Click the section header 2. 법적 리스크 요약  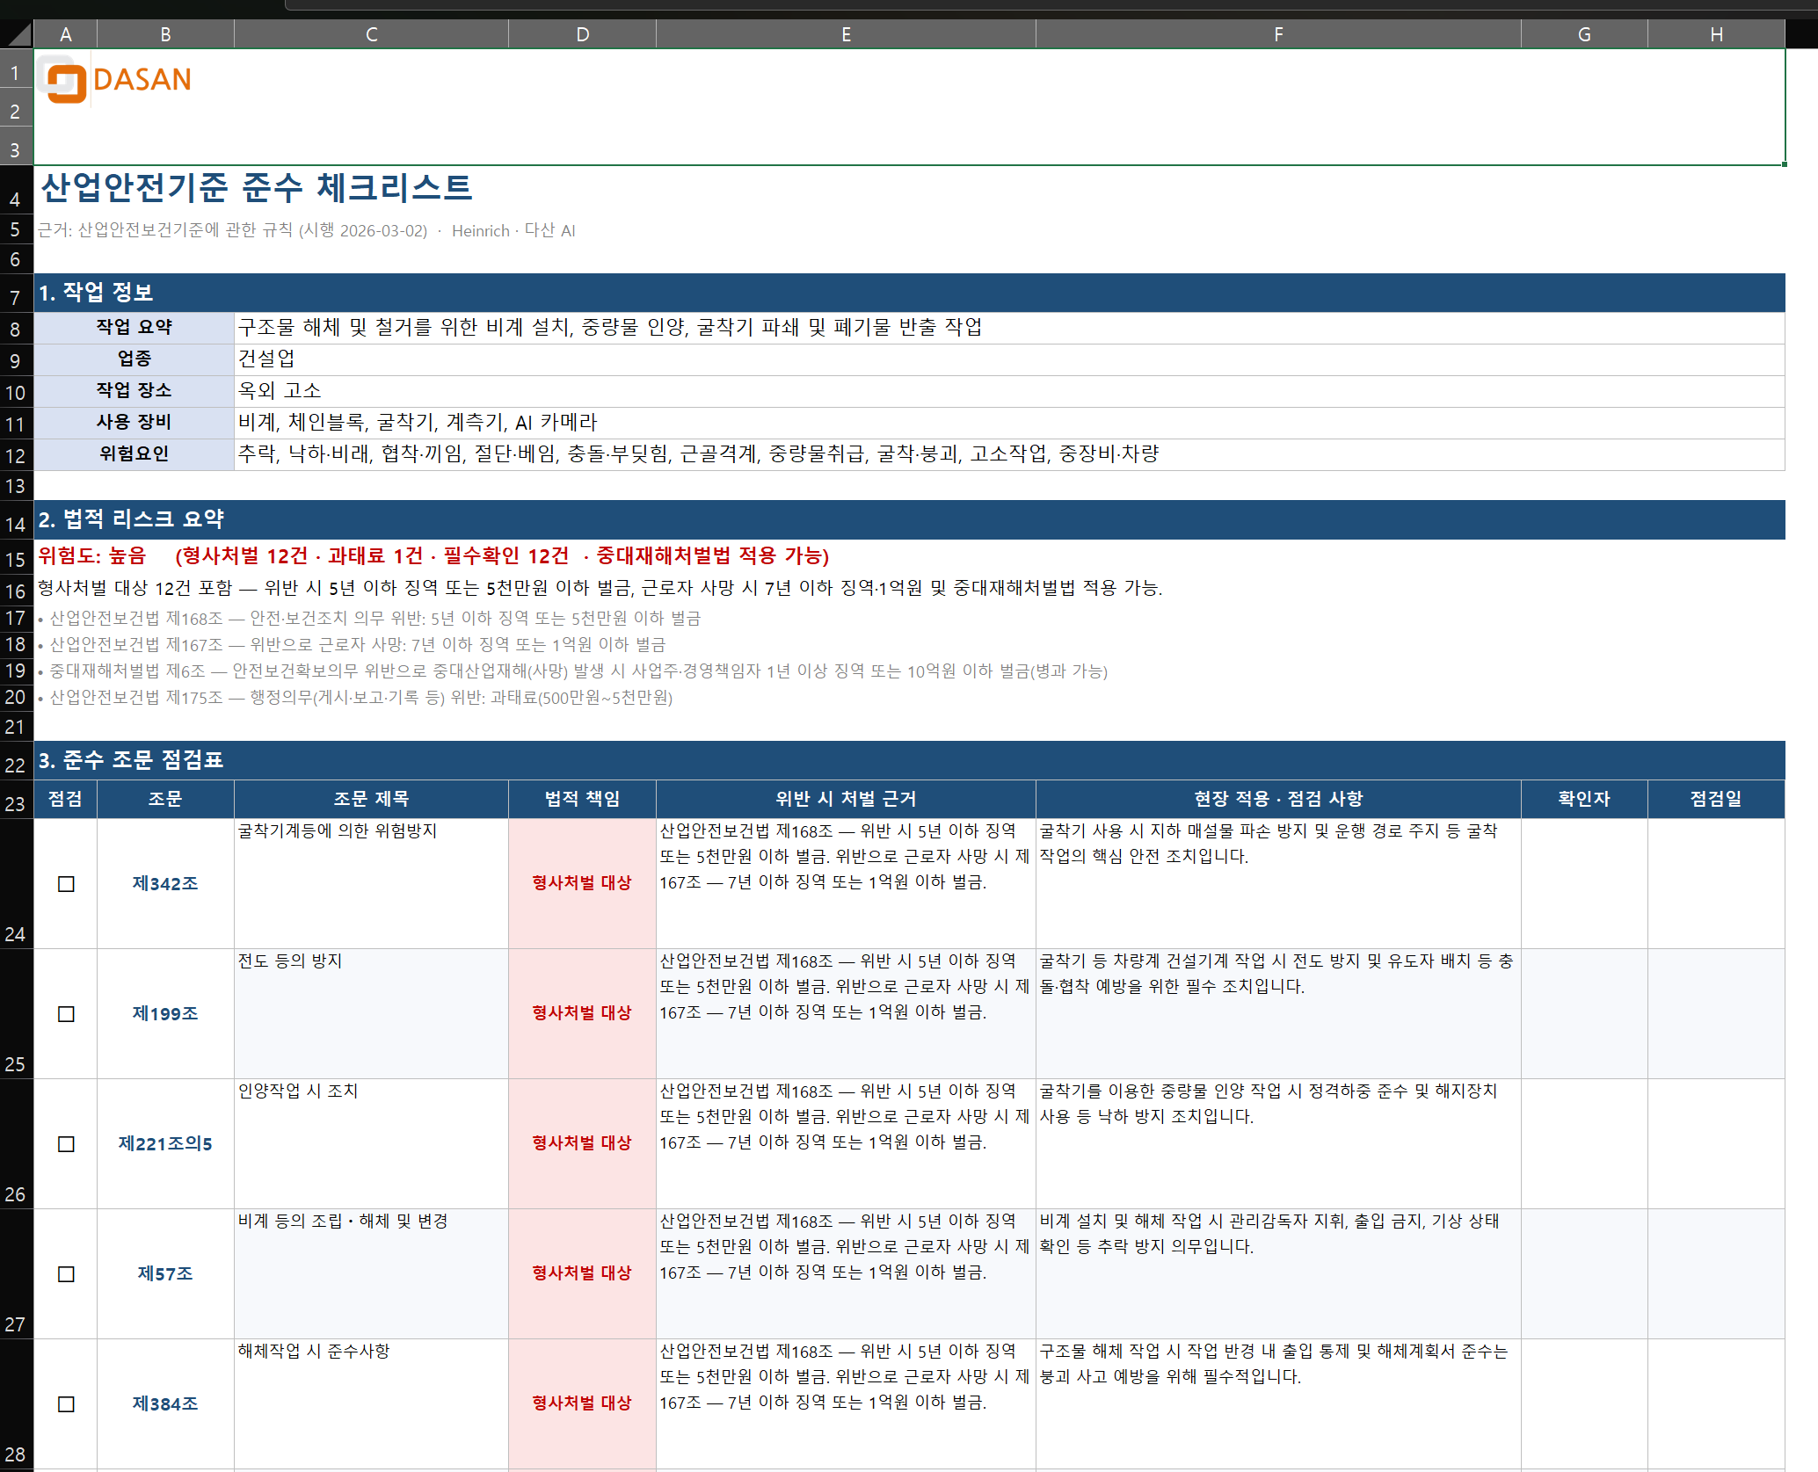910,519
